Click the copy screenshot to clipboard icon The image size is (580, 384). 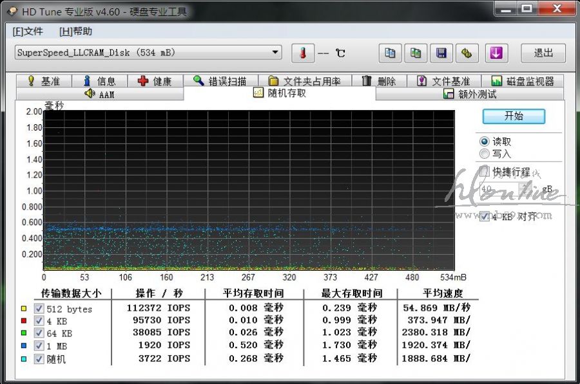(x=416, y=53)
